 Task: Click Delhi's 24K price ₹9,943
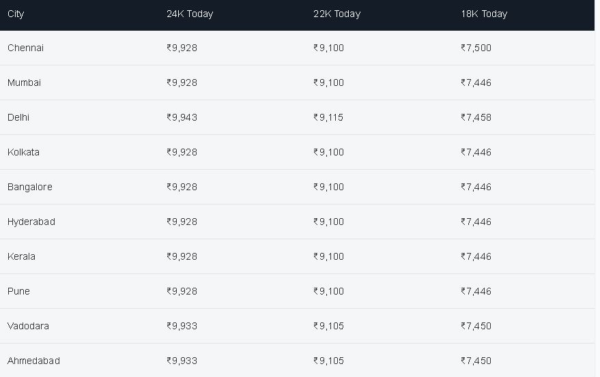tap(182, 117)
